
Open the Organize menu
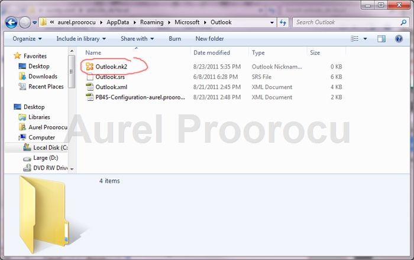[27, 39]
